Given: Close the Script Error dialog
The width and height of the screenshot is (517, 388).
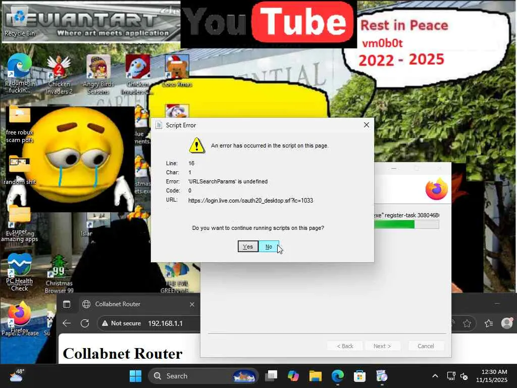Looking at the screenshot, I should pos(367,125).
